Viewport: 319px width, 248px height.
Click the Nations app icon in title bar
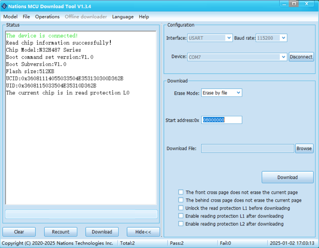coord(4,6)
